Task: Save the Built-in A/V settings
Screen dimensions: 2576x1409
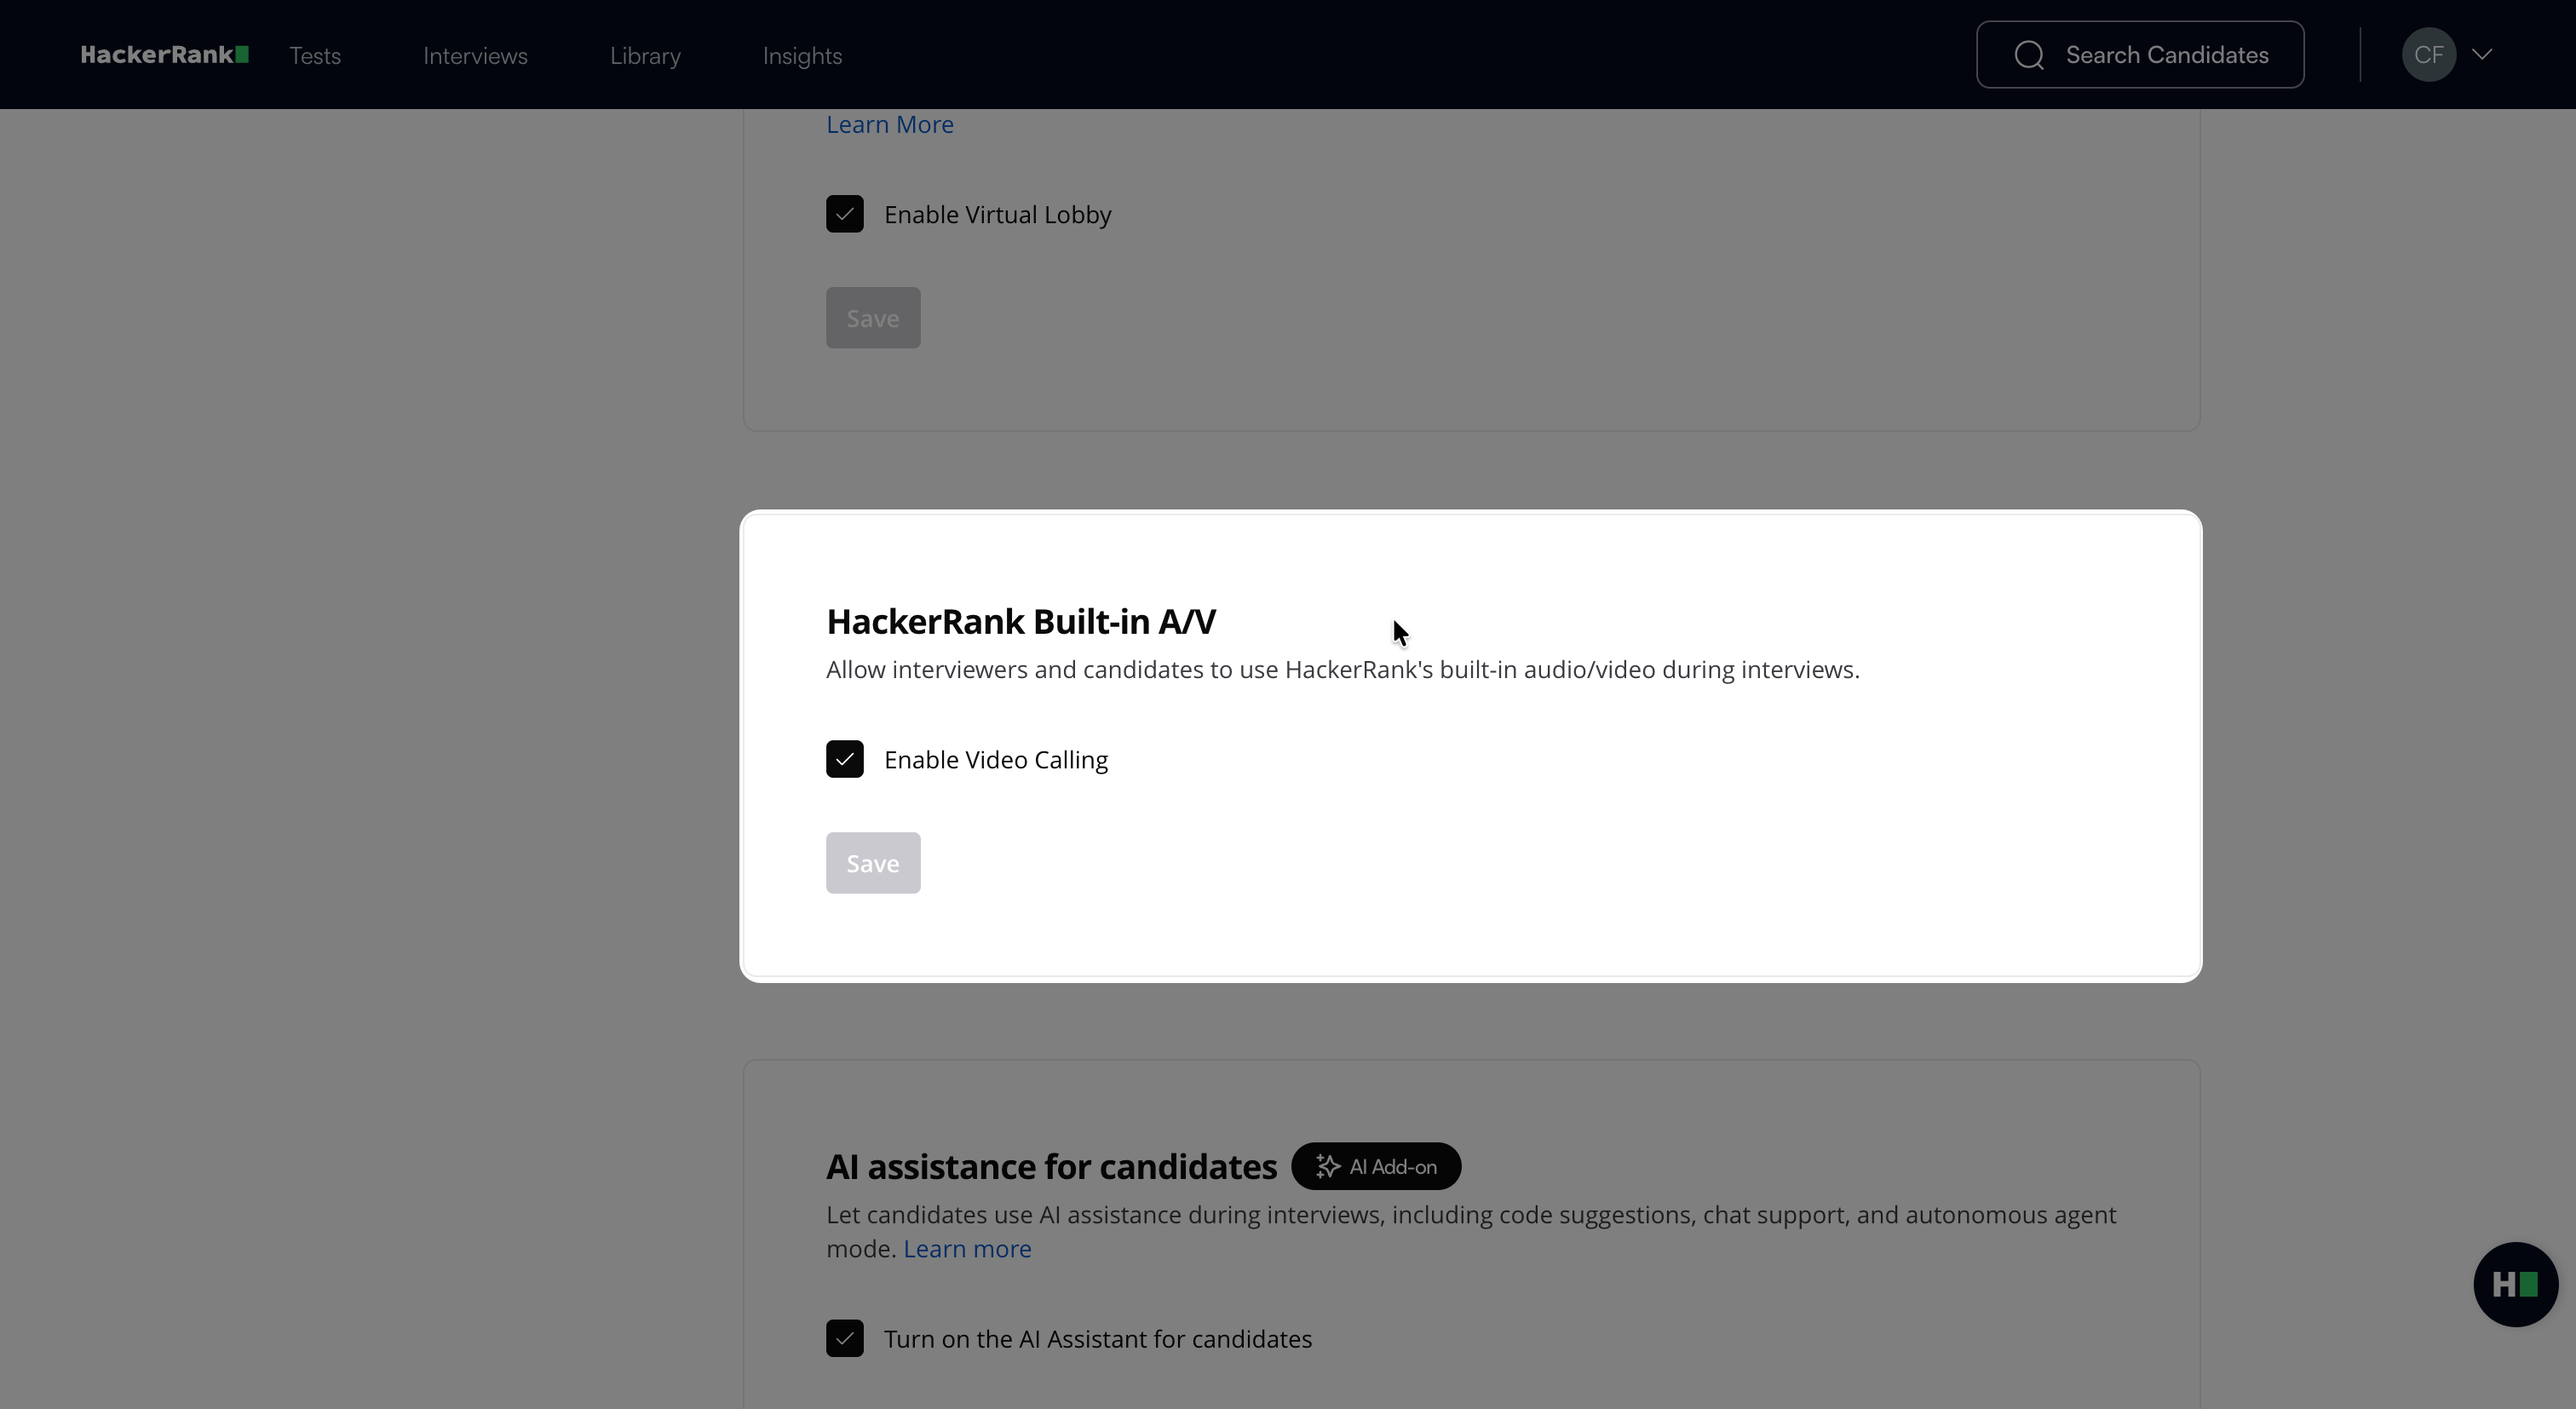Action: pos(873,863)
